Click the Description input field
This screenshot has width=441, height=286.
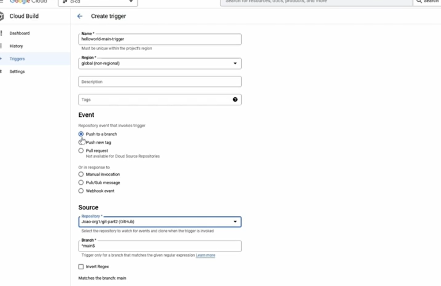pos(160,82)
